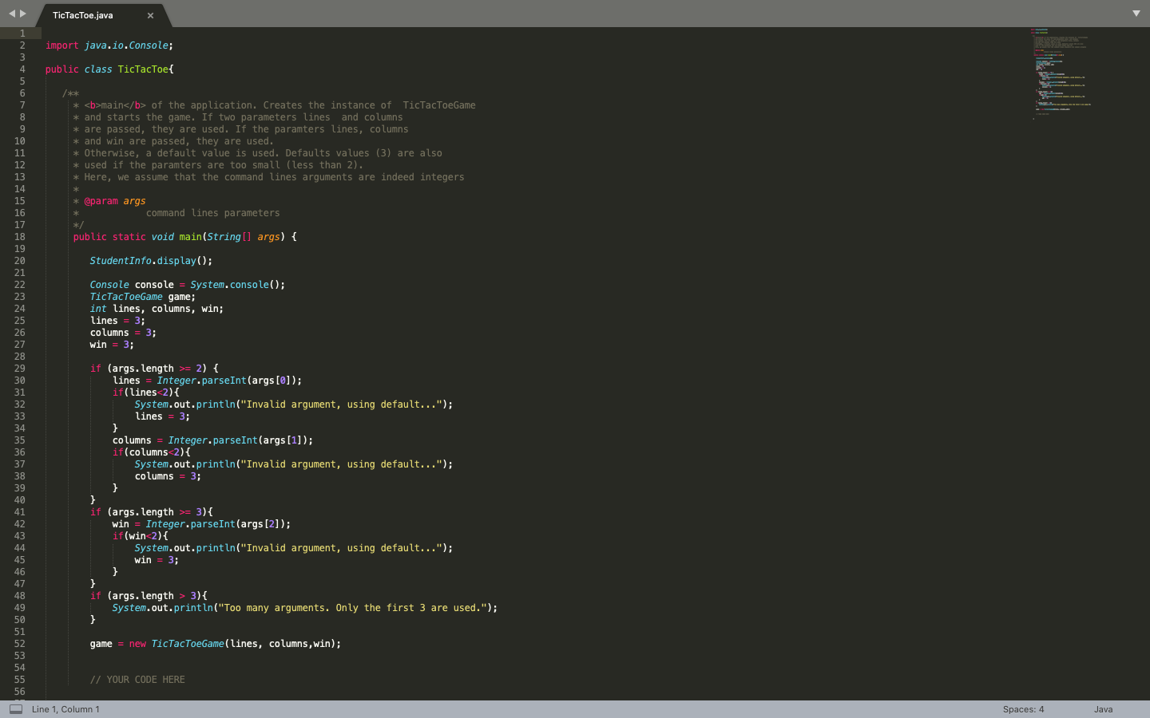Click "StudentInfo" on line 20

[x=121, y=261]
